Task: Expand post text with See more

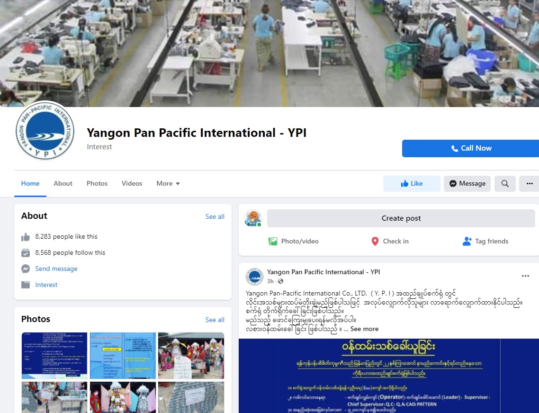Action: coord(364,329)
